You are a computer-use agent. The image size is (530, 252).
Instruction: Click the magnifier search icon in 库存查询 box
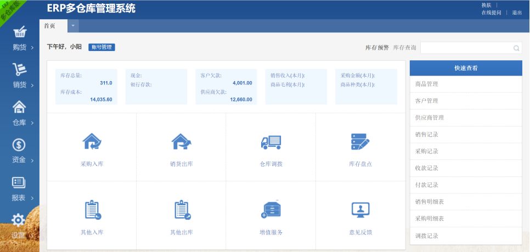click(x=516, y=48)
